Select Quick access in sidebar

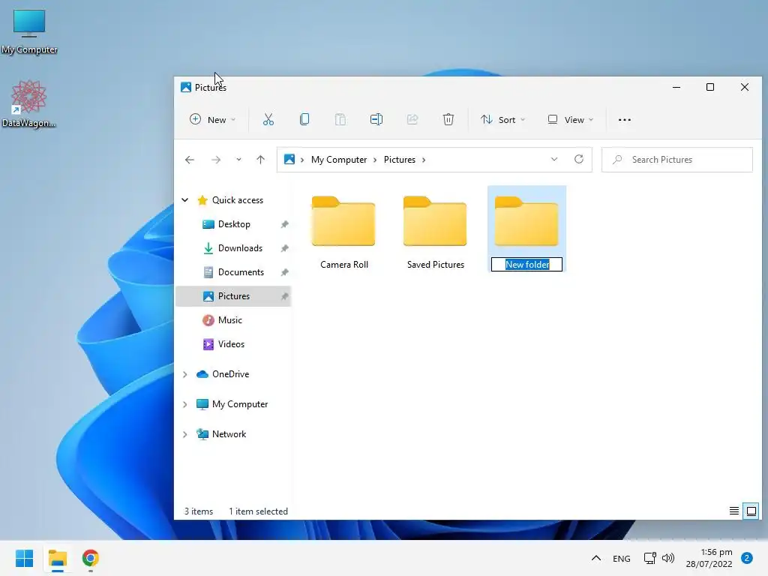[238, 199]
